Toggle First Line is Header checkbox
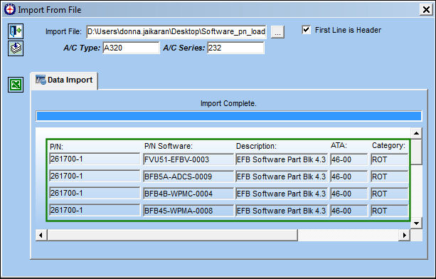 pyautogui.click(x=306, y=30)
